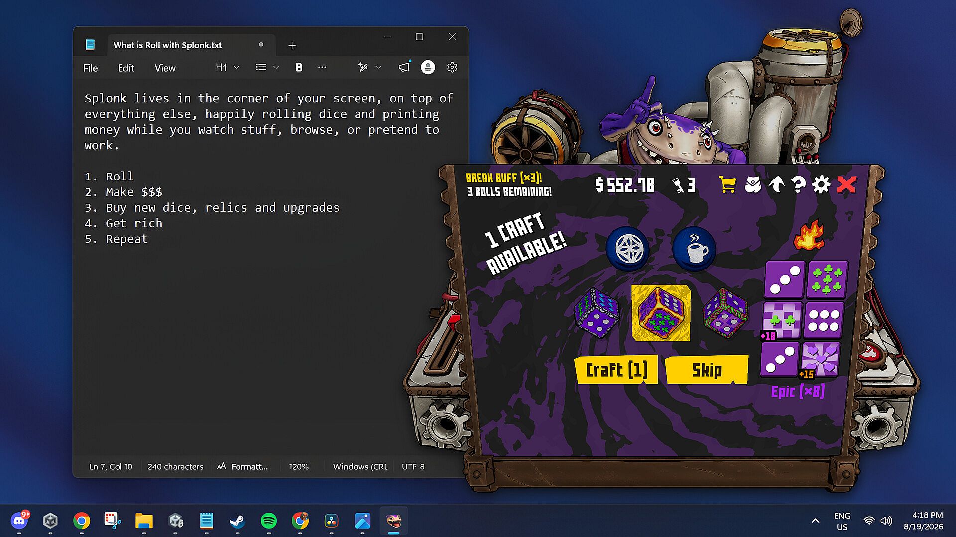Click the 'Ln 7, Col 10' status entry
956x537 pixels.
111,467
